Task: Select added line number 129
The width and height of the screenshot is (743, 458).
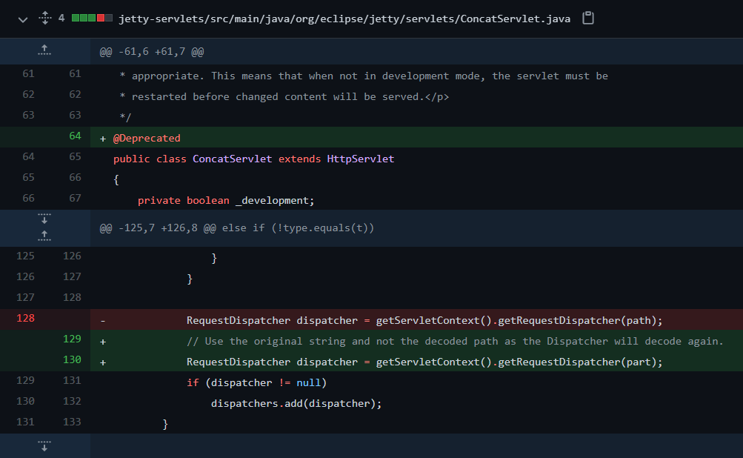Action: point(72,339)
